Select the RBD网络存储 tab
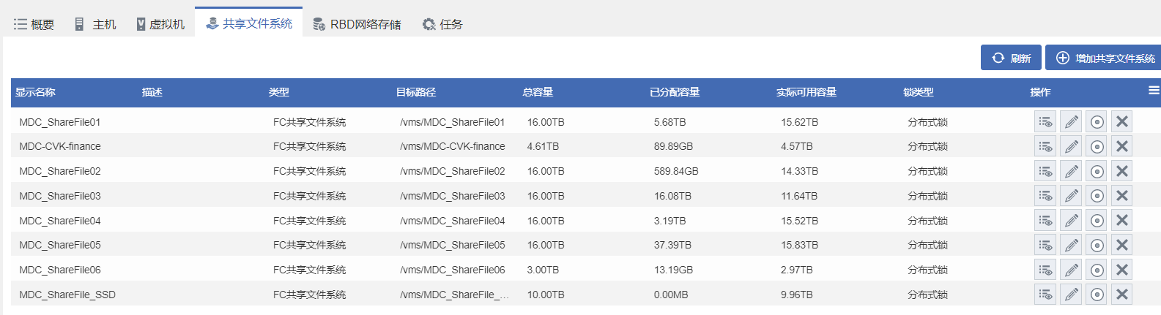Screen dimensions: 1161x315 pyautogui.click(x=357, y=24)
